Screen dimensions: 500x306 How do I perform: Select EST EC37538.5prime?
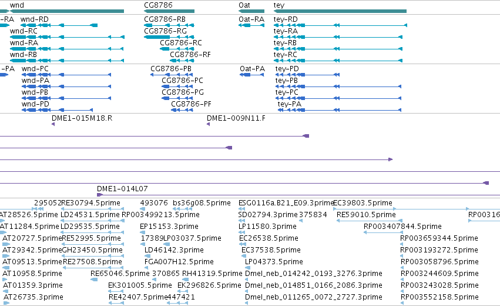coord(271,250)
